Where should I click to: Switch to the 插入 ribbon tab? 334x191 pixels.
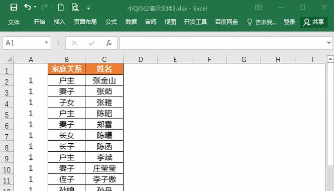[x=59, y=22]
